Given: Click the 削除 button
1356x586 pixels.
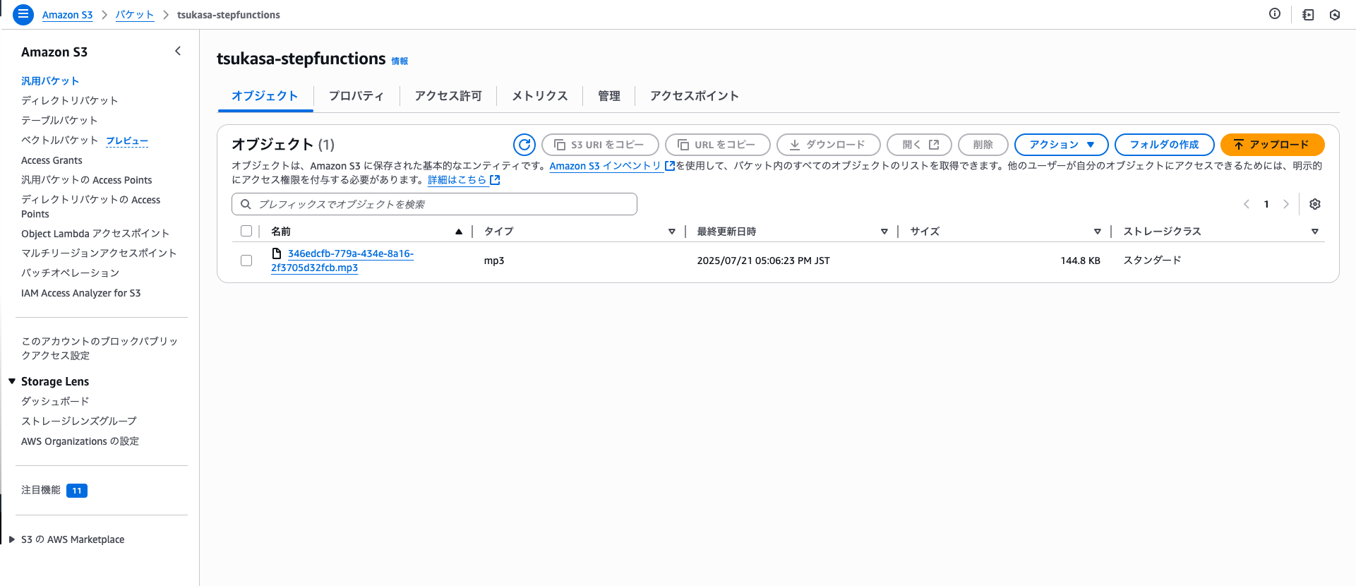Looking at the screenshot, I should (x=983, y=145).
